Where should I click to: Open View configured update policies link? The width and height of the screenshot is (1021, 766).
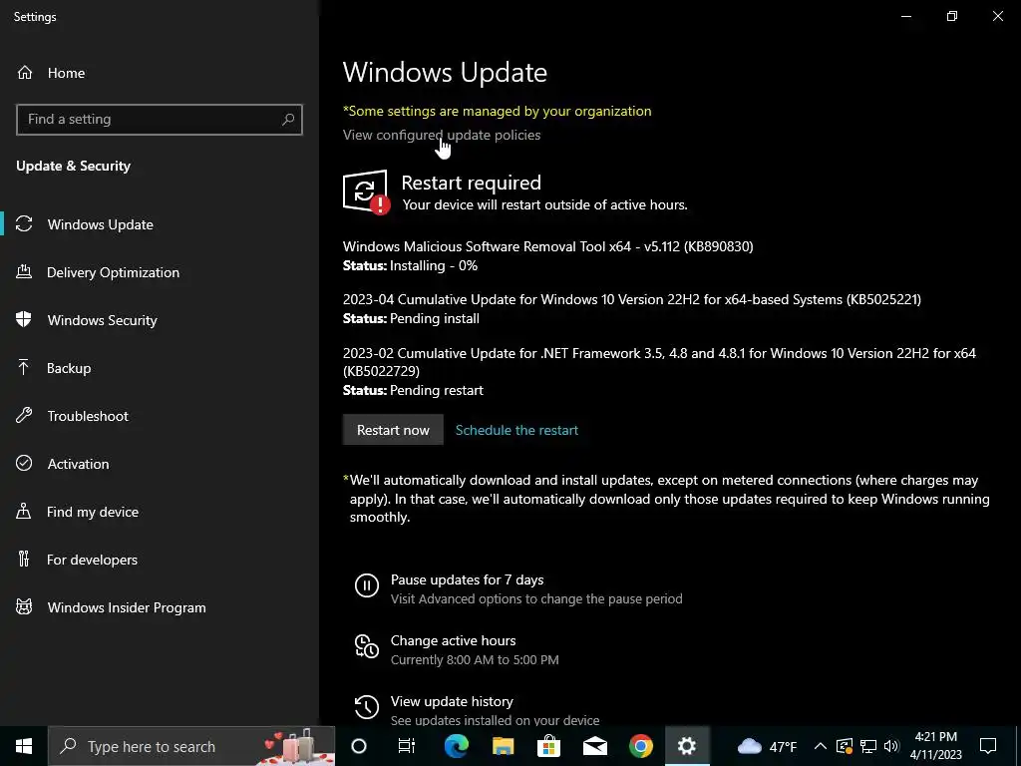tap(442, 135)
